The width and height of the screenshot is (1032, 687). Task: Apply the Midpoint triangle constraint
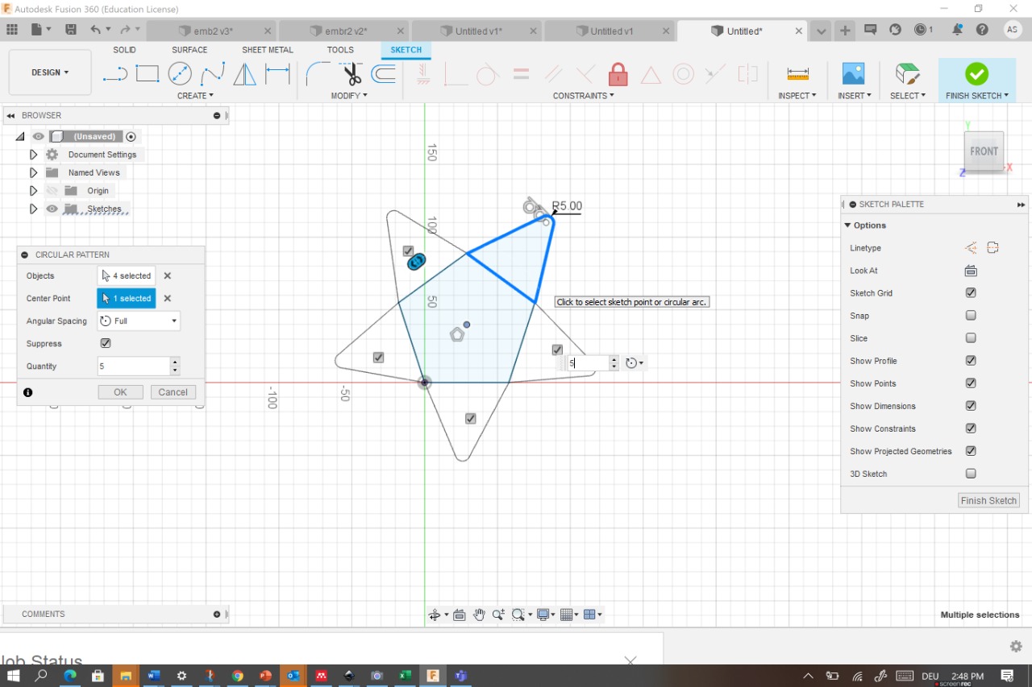[651, 74]
